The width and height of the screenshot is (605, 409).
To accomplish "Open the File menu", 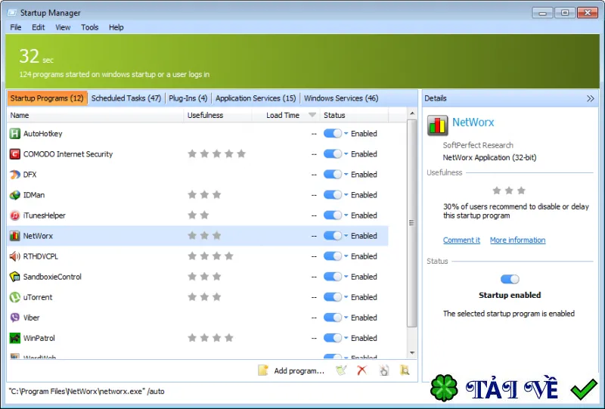I will point(16,27).
